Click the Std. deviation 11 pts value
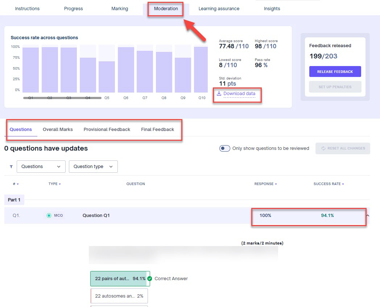380x307 pixels. pos(227,84)
